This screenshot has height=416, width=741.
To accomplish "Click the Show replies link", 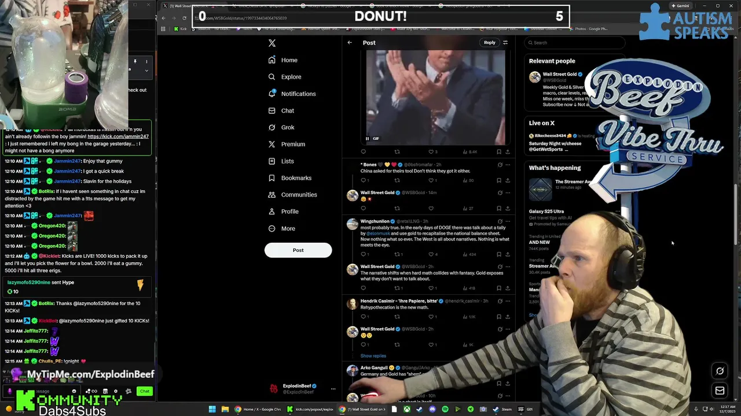I will point(373,356).
